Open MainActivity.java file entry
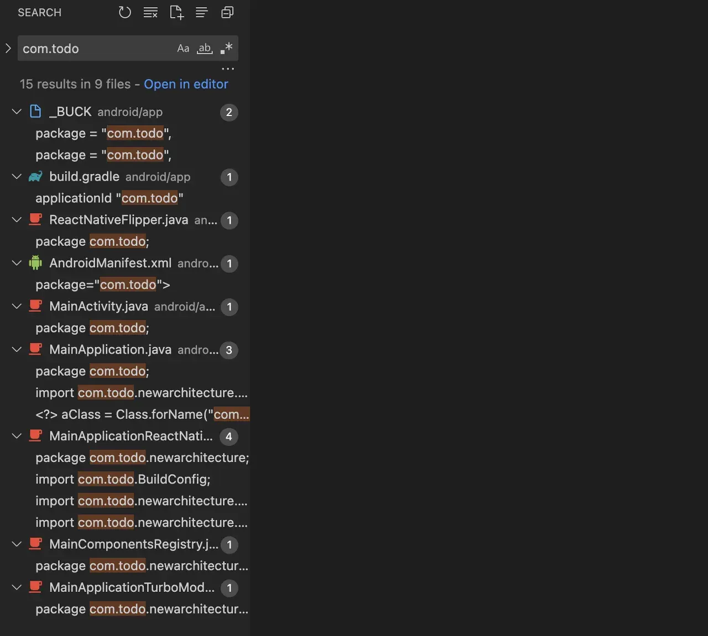This screenshot has width=708, height=636. 125,306
